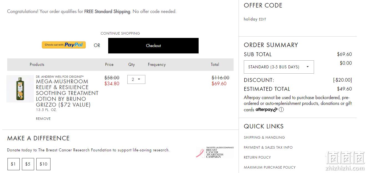Viewport: 367px width, 173px height.
Task: Remove the Mega-Mushroom lotion from cart
Action: [43, 119]
